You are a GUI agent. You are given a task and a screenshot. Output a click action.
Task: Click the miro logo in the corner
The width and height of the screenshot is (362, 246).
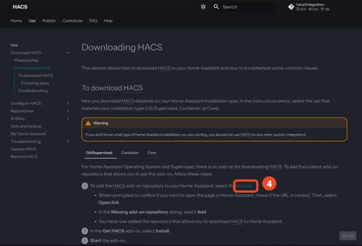coord(348,235)
